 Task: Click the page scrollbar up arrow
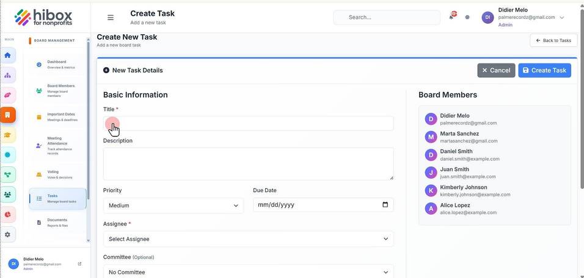coord(582,5)
